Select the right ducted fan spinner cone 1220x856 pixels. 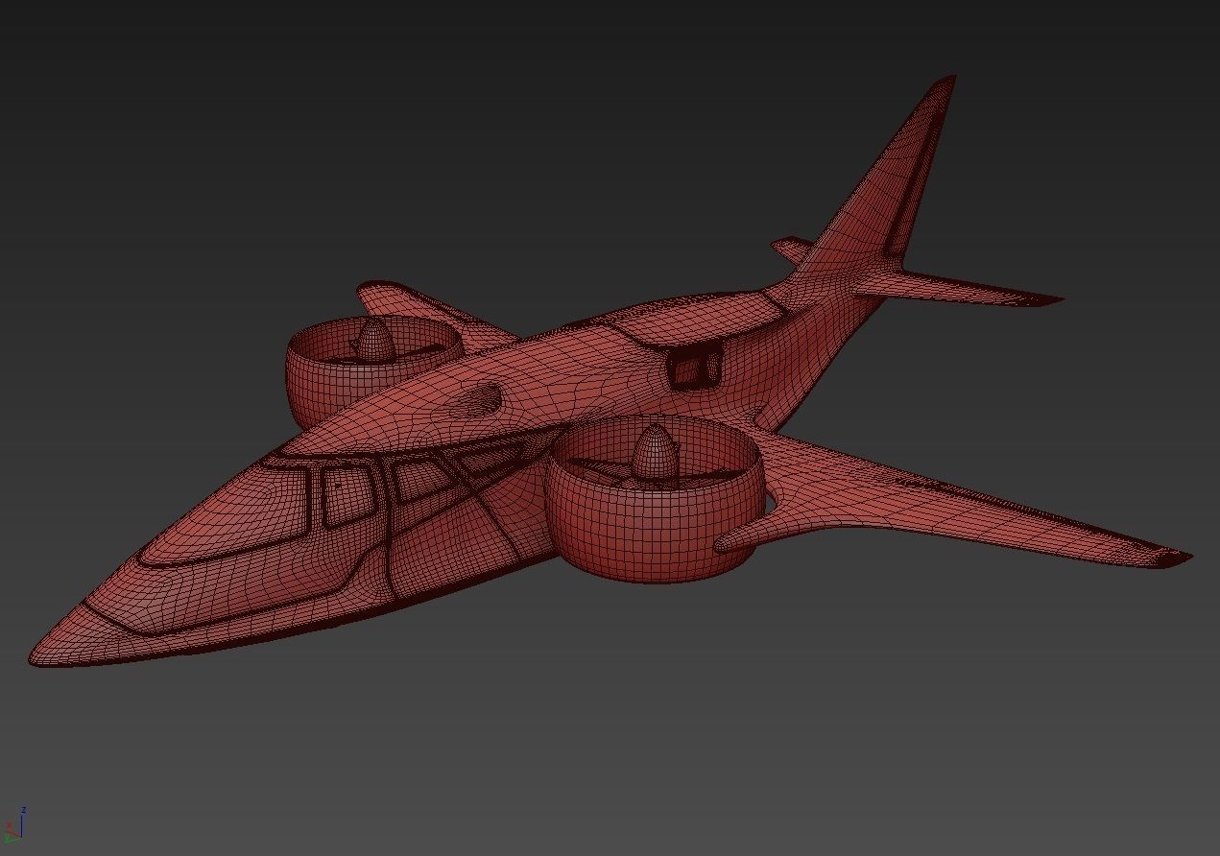[x=656, y=452]
